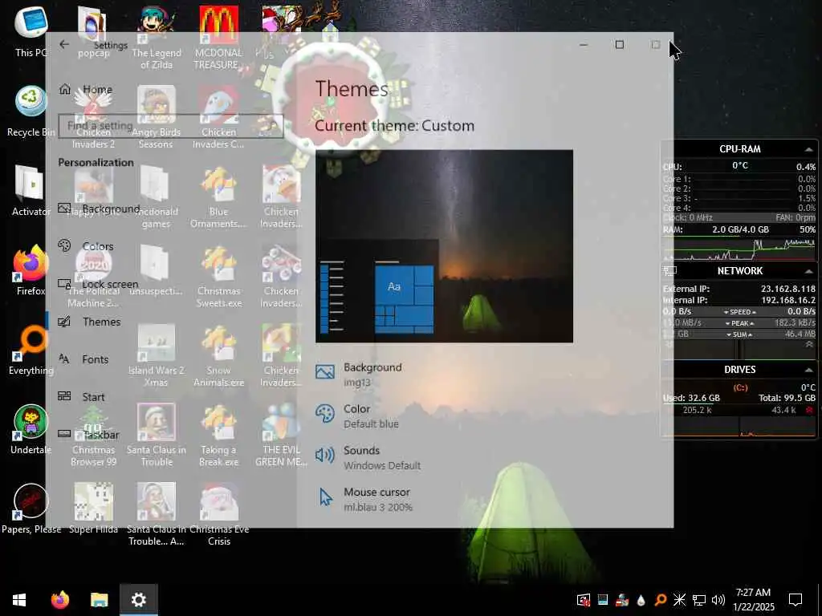Select the Recycle Bin desktop icon
822x616 pixels.
pos(31,111)
